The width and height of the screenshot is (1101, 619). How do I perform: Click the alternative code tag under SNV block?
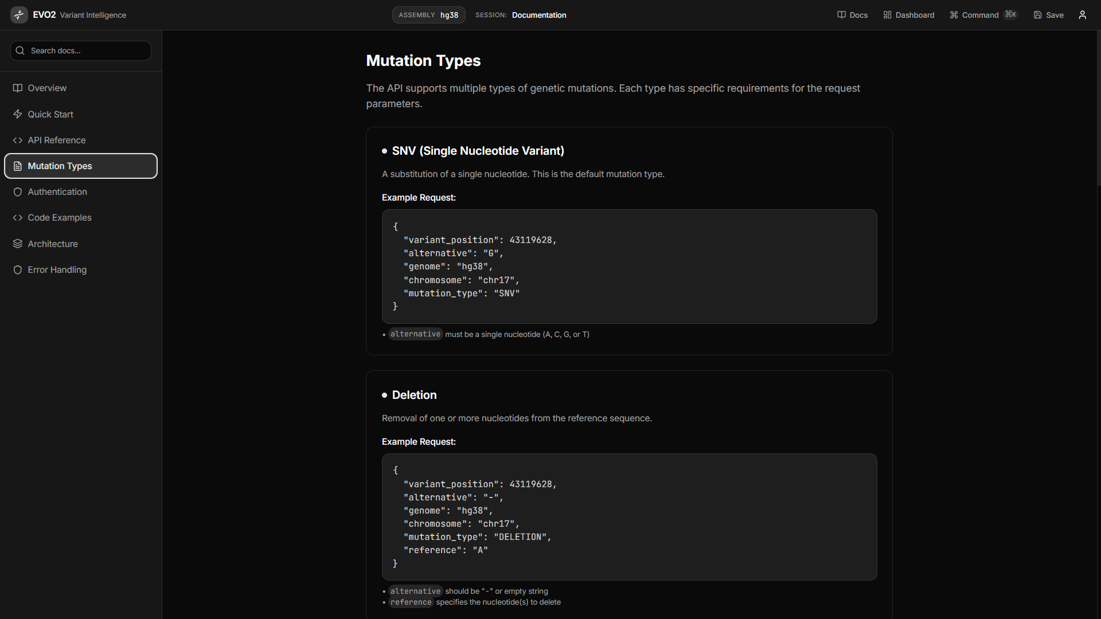click(x=415, y=334)
